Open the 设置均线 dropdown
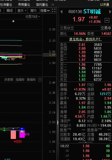The image size is (112, 160). pos(32,17)
